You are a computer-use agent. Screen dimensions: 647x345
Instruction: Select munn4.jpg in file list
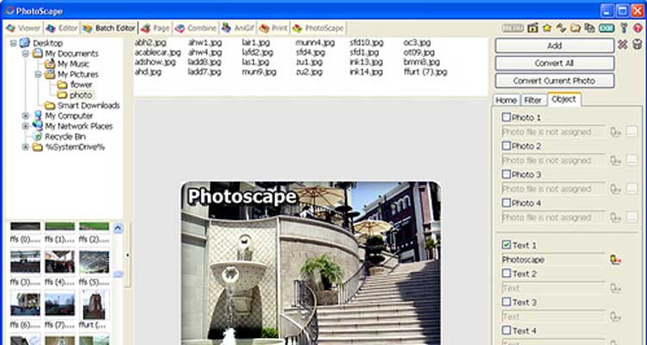(x=315, y=42)
